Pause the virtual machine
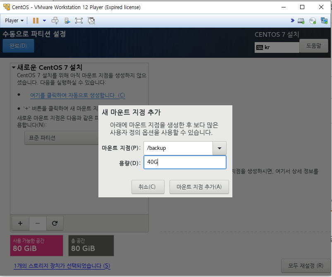332x277 pixels. (x=36, y=21)
